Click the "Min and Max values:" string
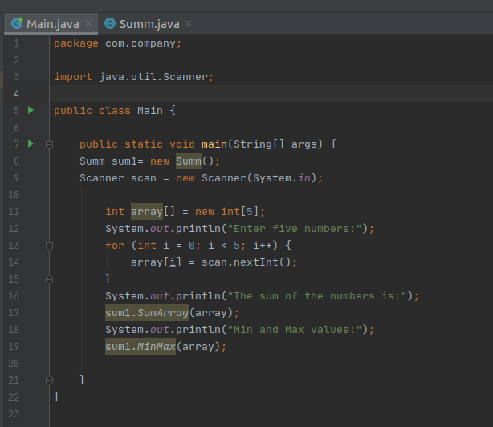 click(x=295, y=330)
